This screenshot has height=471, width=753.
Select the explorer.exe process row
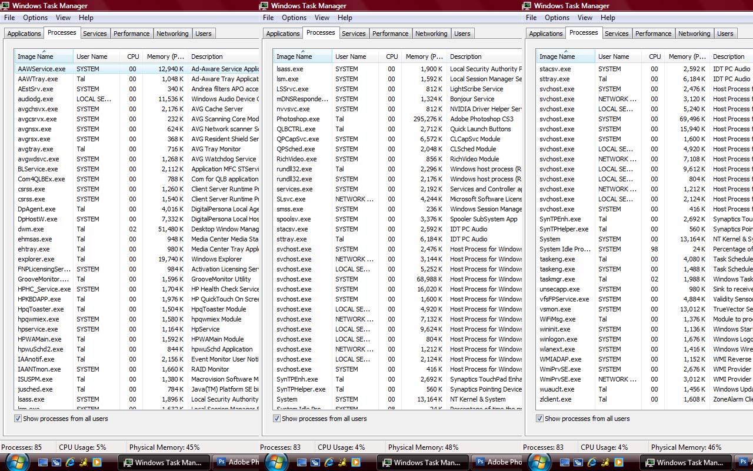(x=136, y=259)
